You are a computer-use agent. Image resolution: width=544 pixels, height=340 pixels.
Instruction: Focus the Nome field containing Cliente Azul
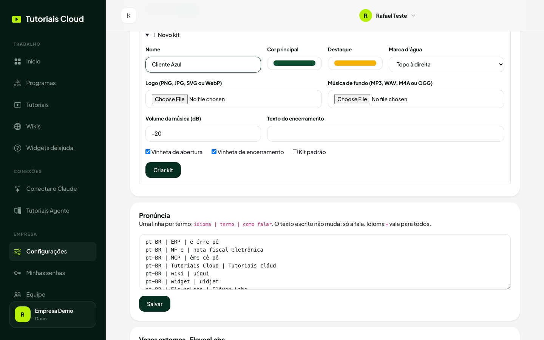pos(203,65)
